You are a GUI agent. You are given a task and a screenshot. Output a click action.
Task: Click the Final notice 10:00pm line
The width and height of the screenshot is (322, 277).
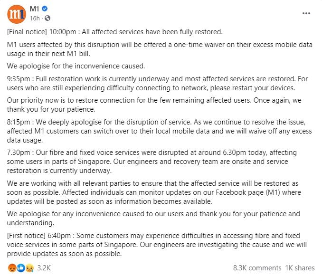(x=115, y=32)
